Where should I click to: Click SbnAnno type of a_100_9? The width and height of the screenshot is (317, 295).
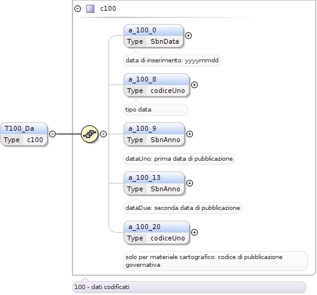point(165,140)
